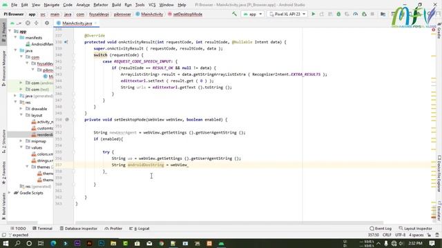Collapse the java folder in tree

16,50
